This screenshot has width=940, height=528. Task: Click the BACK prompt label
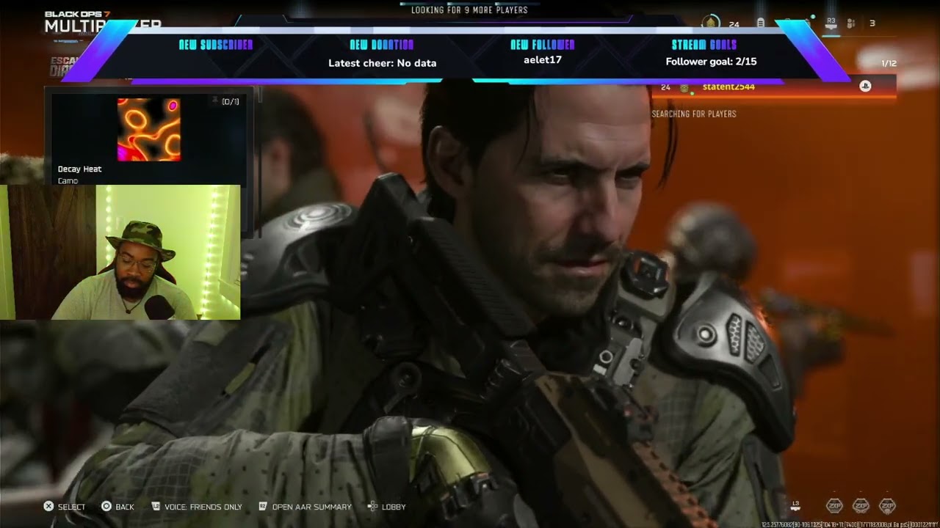[x=125, y=507]
